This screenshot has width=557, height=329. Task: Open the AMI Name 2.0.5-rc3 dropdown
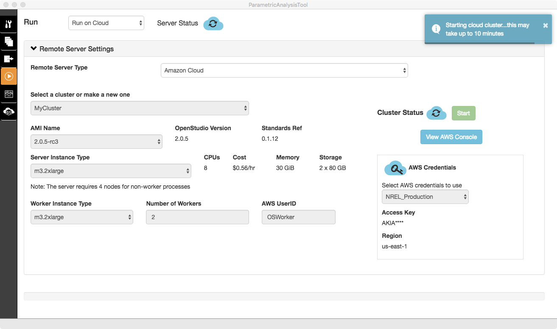point(96,142)
